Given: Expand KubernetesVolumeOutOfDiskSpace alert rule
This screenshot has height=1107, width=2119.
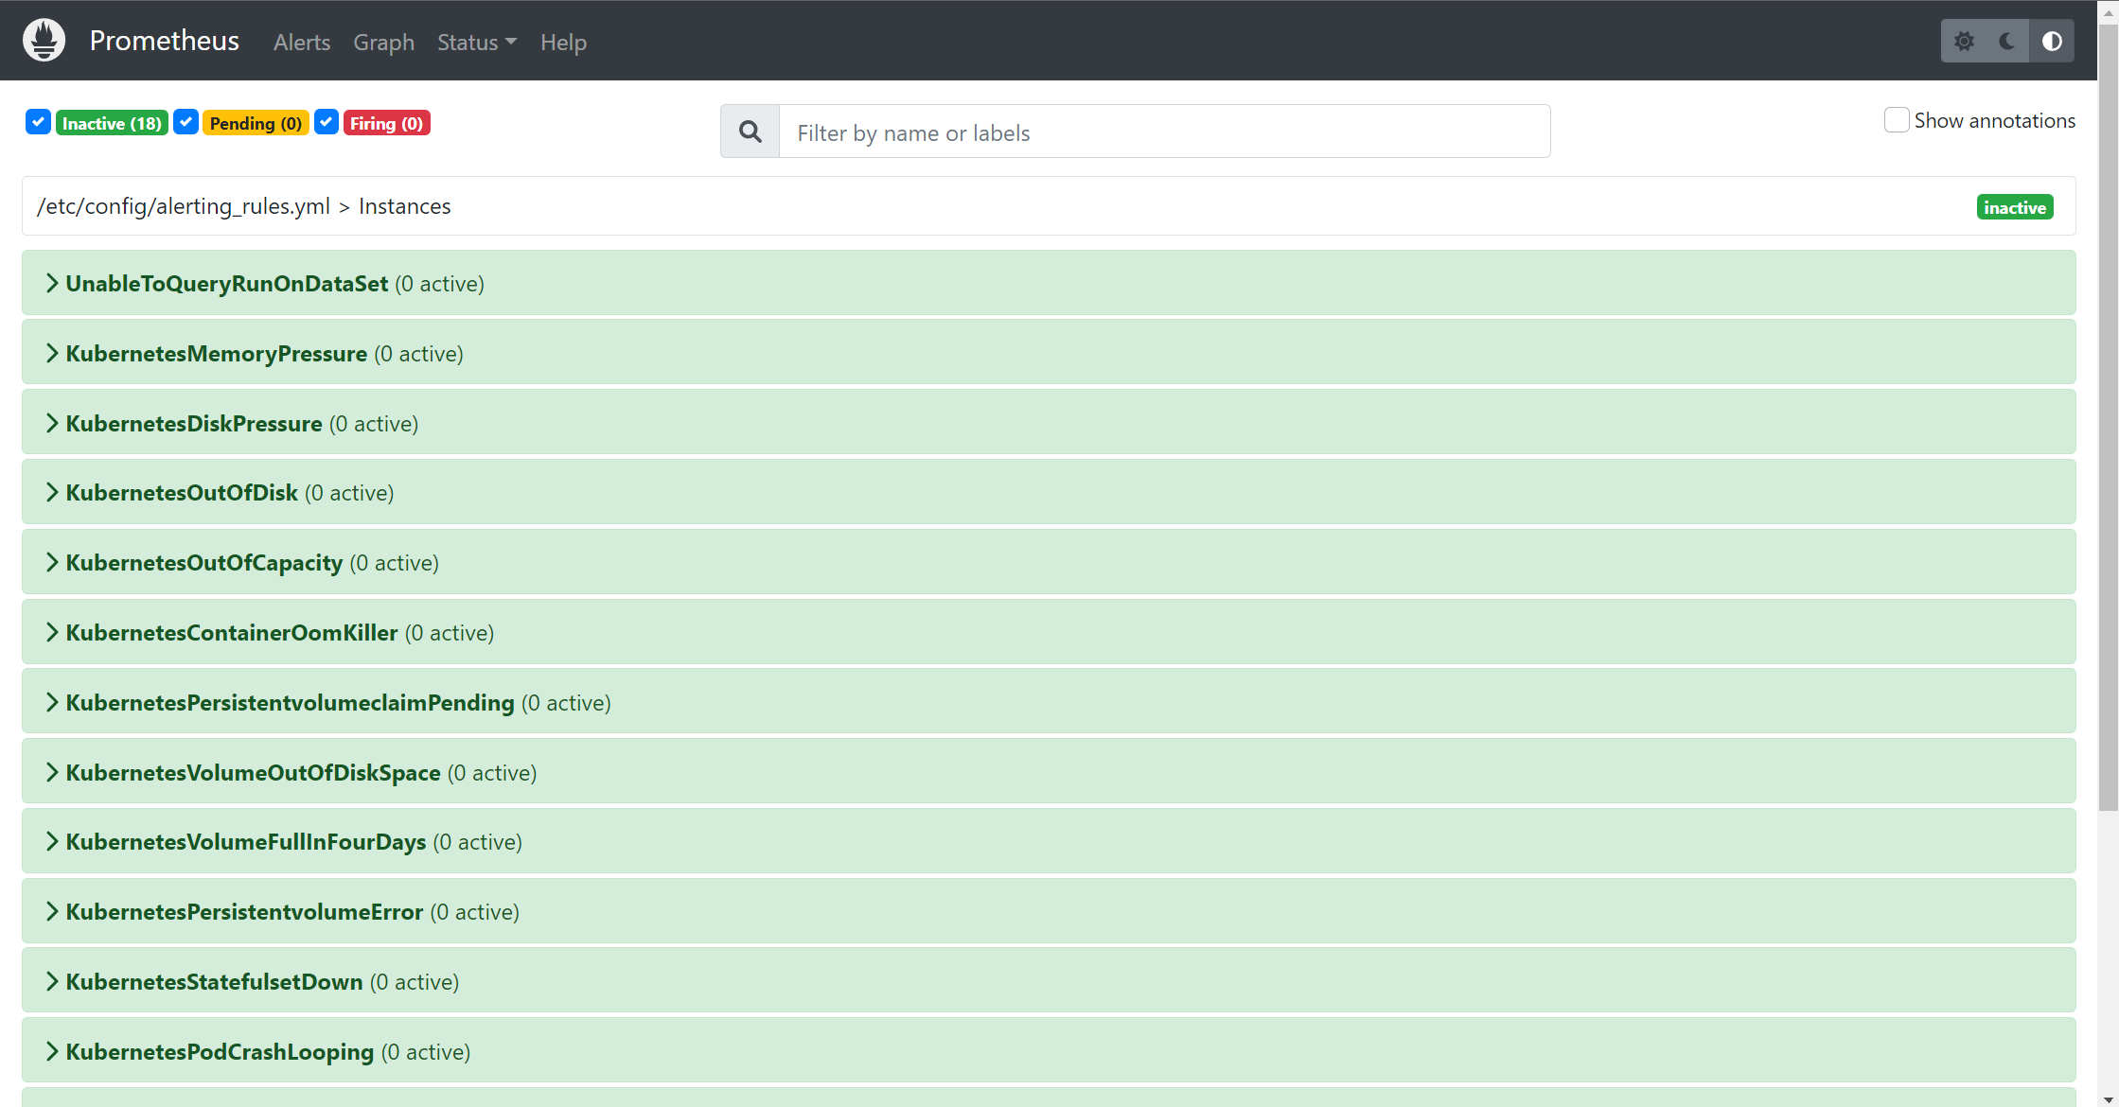Looking at the screenshot, I should tap(1049, 772).
